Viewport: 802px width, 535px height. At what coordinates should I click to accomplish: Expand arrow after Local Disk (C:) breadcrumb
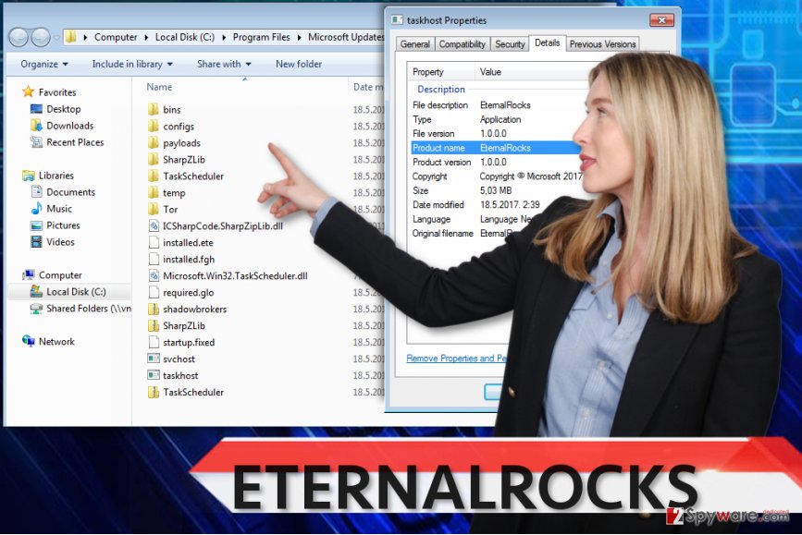pos(224,37)
